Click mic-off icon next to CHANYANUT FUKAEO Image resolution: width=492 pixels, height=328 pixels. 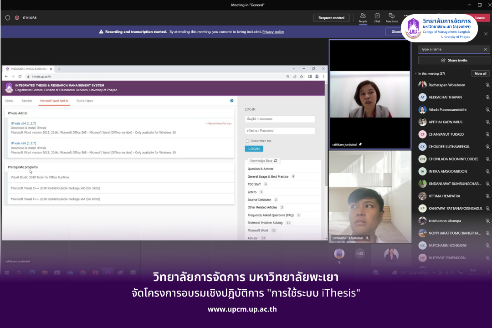tap(487, 134)
